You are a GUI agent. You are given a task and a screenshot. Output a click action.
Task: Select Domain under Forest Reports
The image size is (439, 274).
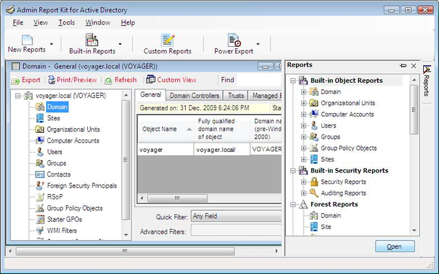coord(331,216)
